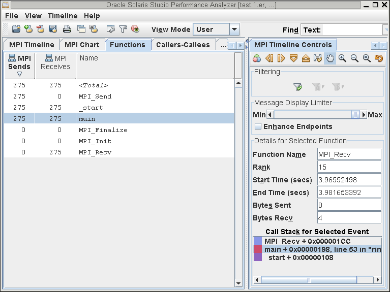Image resolution: width=390 pixels, height=292 pixels.
Task: Click the zoom in magnifier
Action: click(342, 58)
